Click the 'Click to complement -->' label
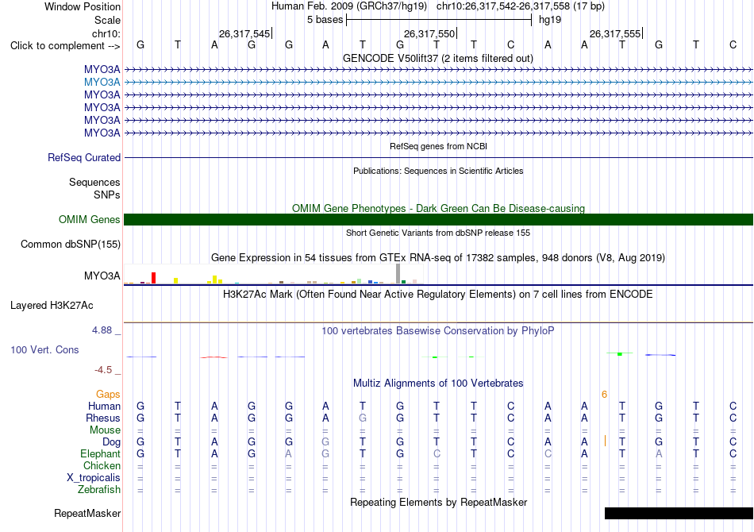Viewport: 754px width, 532px height. point(65,46)
